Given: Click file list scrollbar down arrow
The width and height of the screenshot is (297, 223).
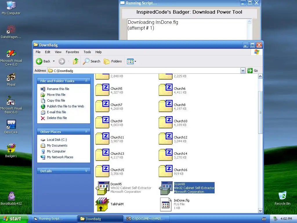Looking at the screenshot, I should tap(260, 211).
